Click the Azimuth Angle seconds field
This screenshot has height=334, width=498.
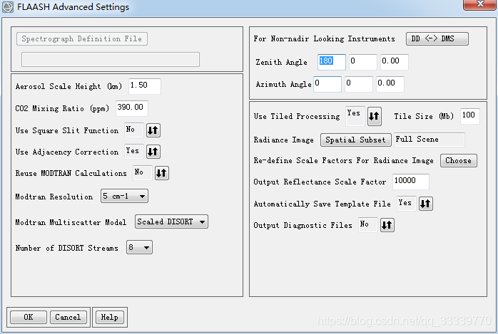pos(390,84)
